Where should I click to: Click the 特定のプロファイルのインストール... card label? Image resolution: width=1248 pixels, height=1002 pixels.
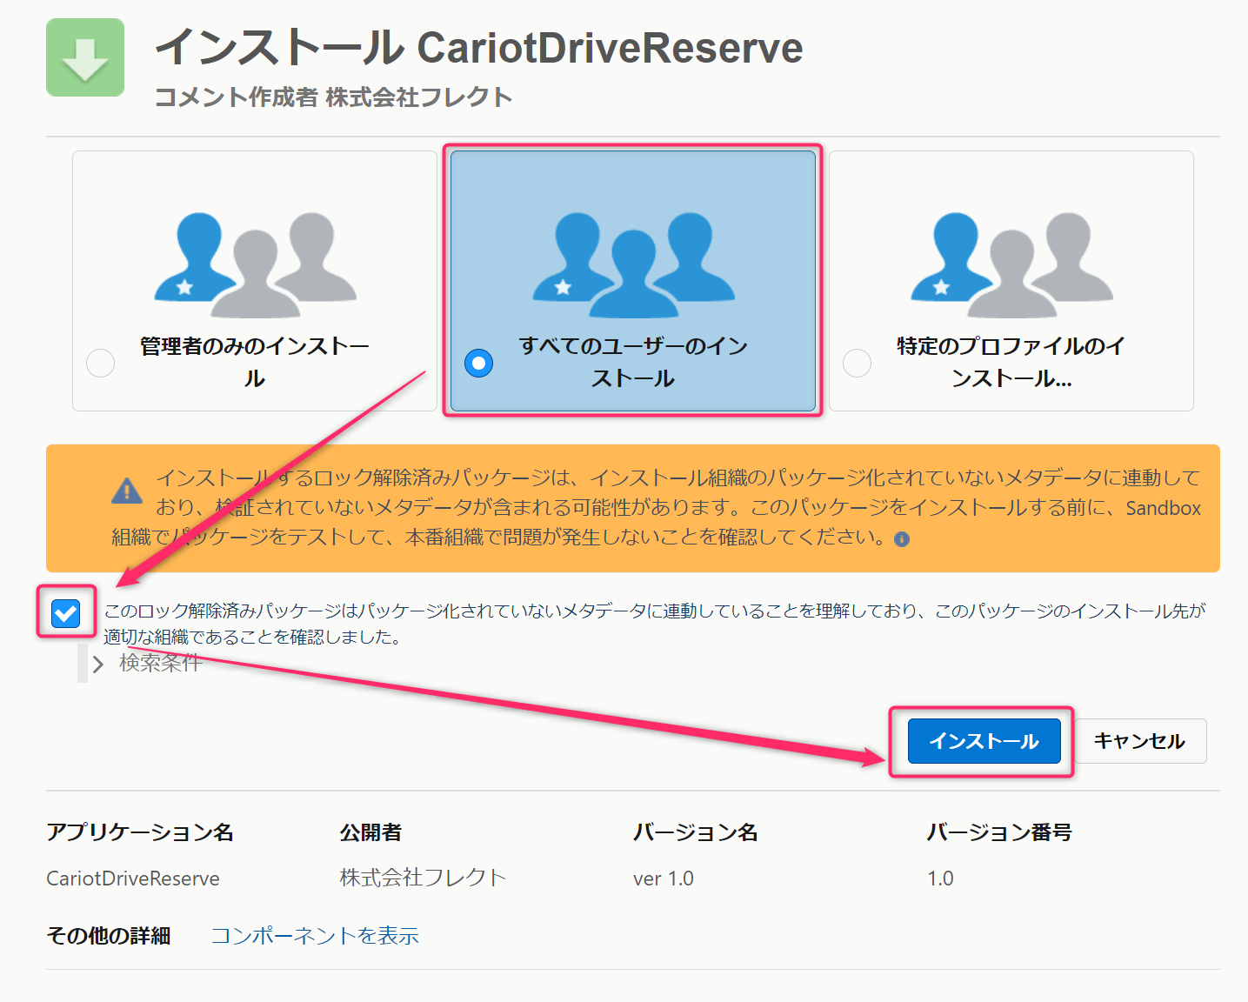[x=1011, y=362]
